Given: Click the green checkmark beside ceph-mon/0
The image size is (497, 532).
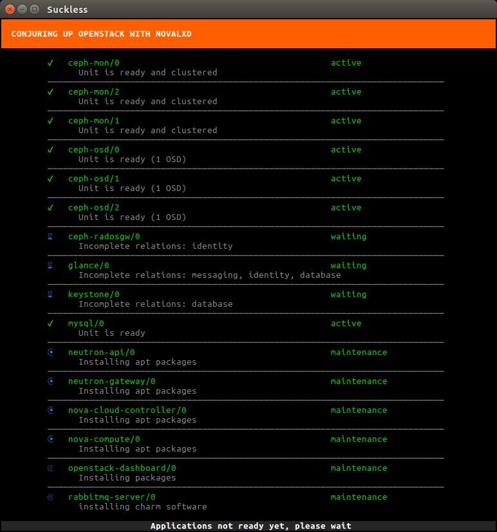Looking at the screenshot, I should [50, 63].
